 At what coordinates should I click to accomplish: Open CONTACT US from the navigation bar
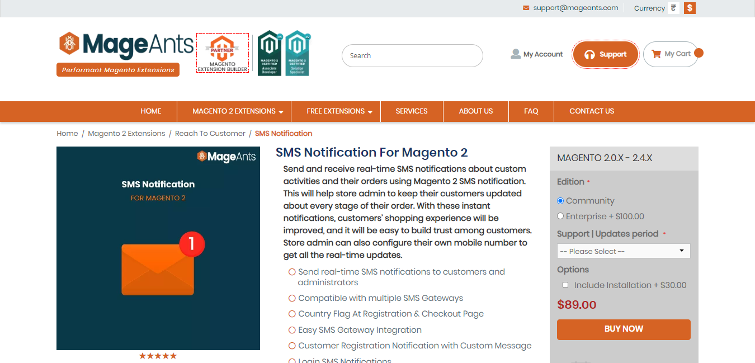click(592, 111)
